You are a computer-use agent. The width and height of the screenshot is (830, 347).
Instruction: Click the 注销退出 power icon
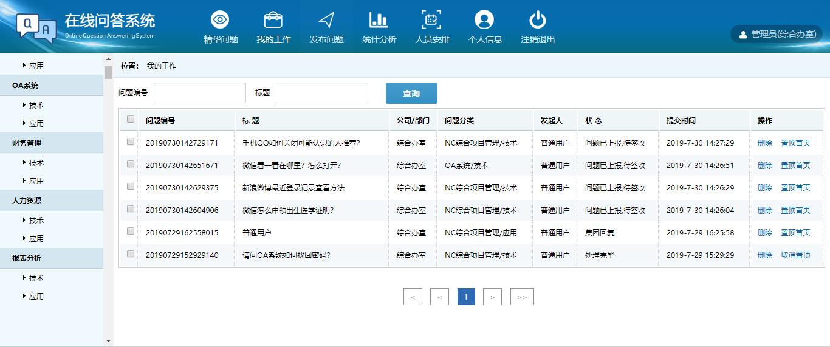[x=537, y=20]
